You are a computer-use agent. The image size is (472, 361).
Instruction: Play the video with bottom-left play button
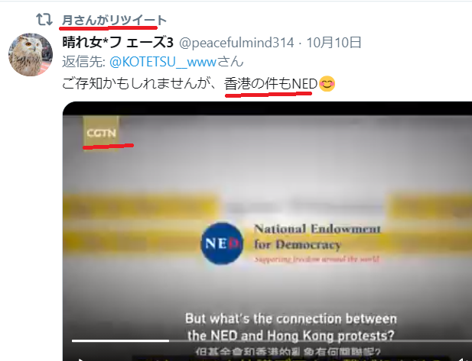[80, 359]
